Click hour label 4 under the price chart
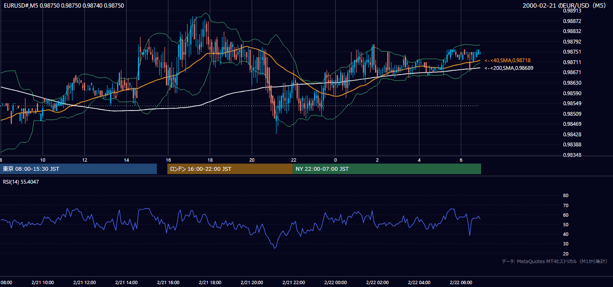The height and width of the screenshot is (287, 613). pyautogui.click(x=419, y=160)
